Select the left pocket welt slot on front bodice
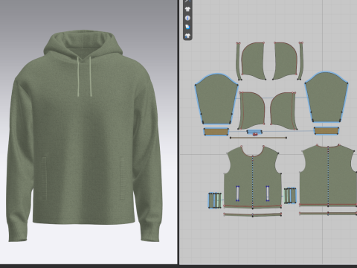 tap(237, 194)
